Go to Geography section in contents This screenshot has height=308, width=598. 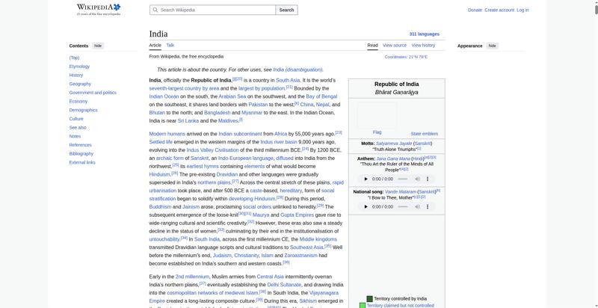coord(80,84)
